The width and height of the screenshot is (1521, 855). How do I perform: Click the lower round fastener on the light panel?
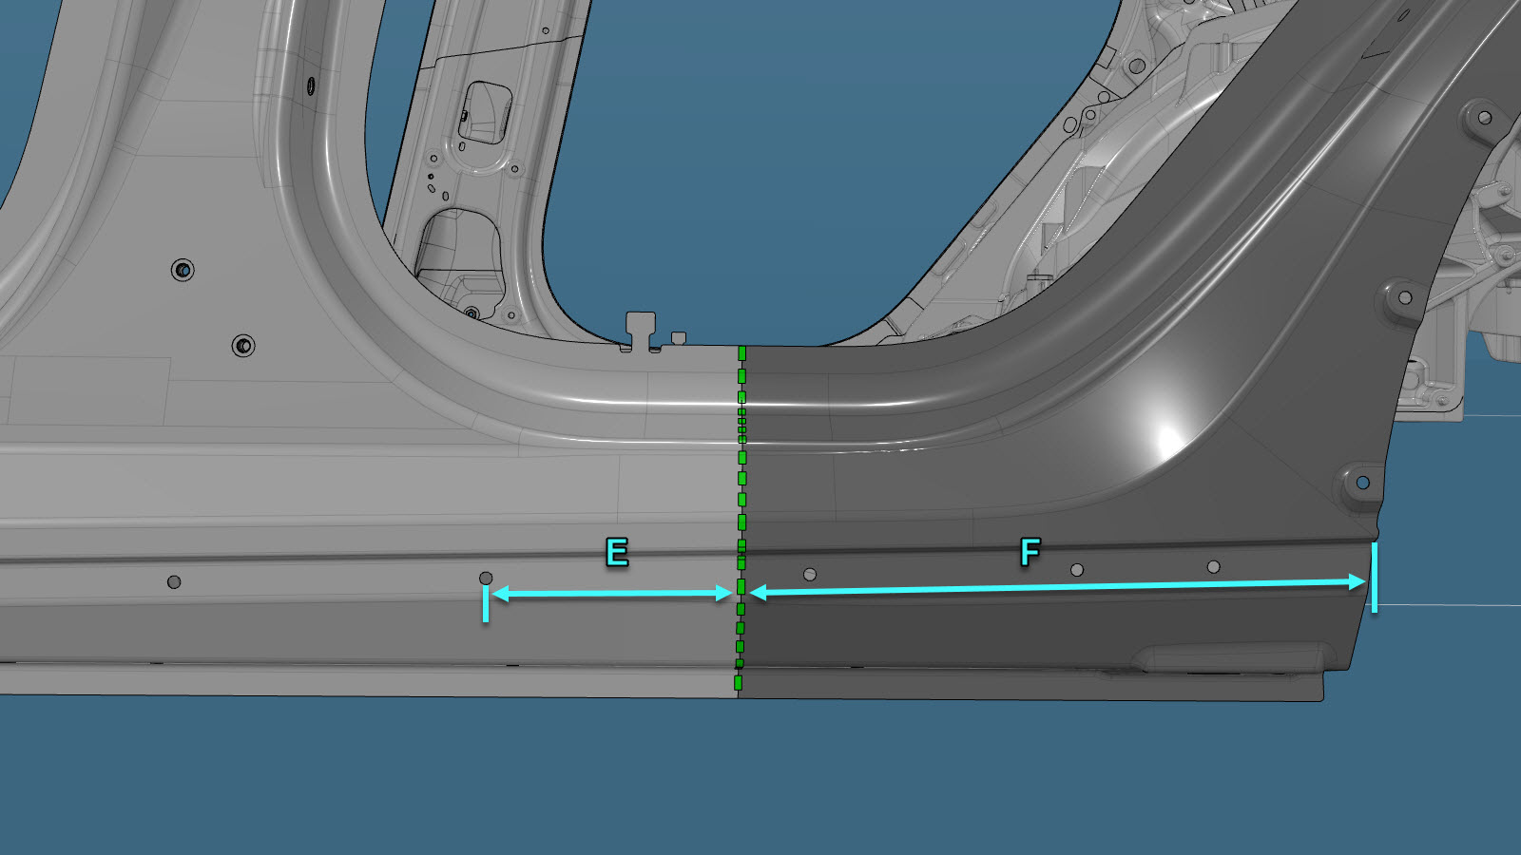click(243, 346)
